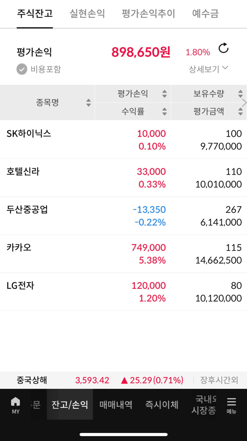Image resolution: width=247 pixels, height=441 pixels.
Task: Switch to the 평가손익추이 tab
Action: click(148, 13)
